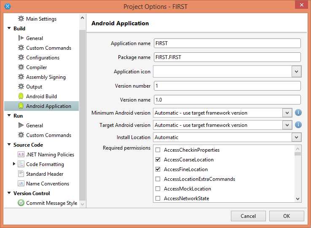Open the Install Location dropdown

296,137
